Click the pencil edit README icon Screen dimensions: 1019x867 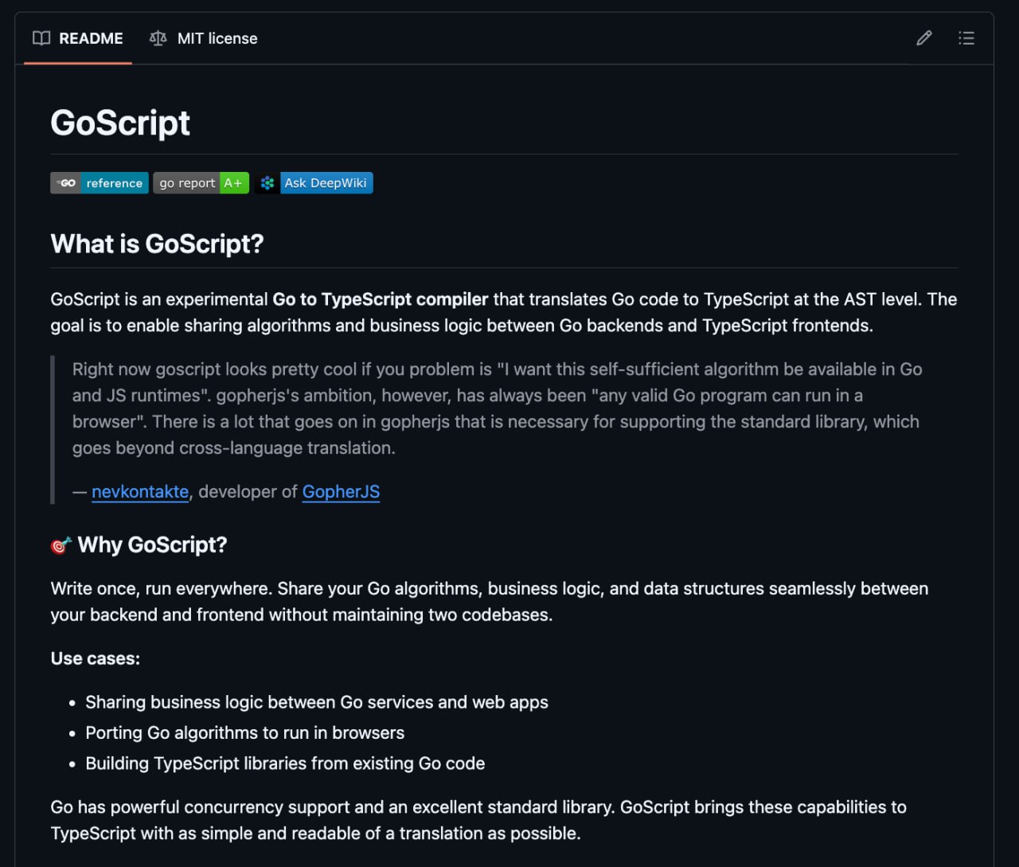pos(923,38)
